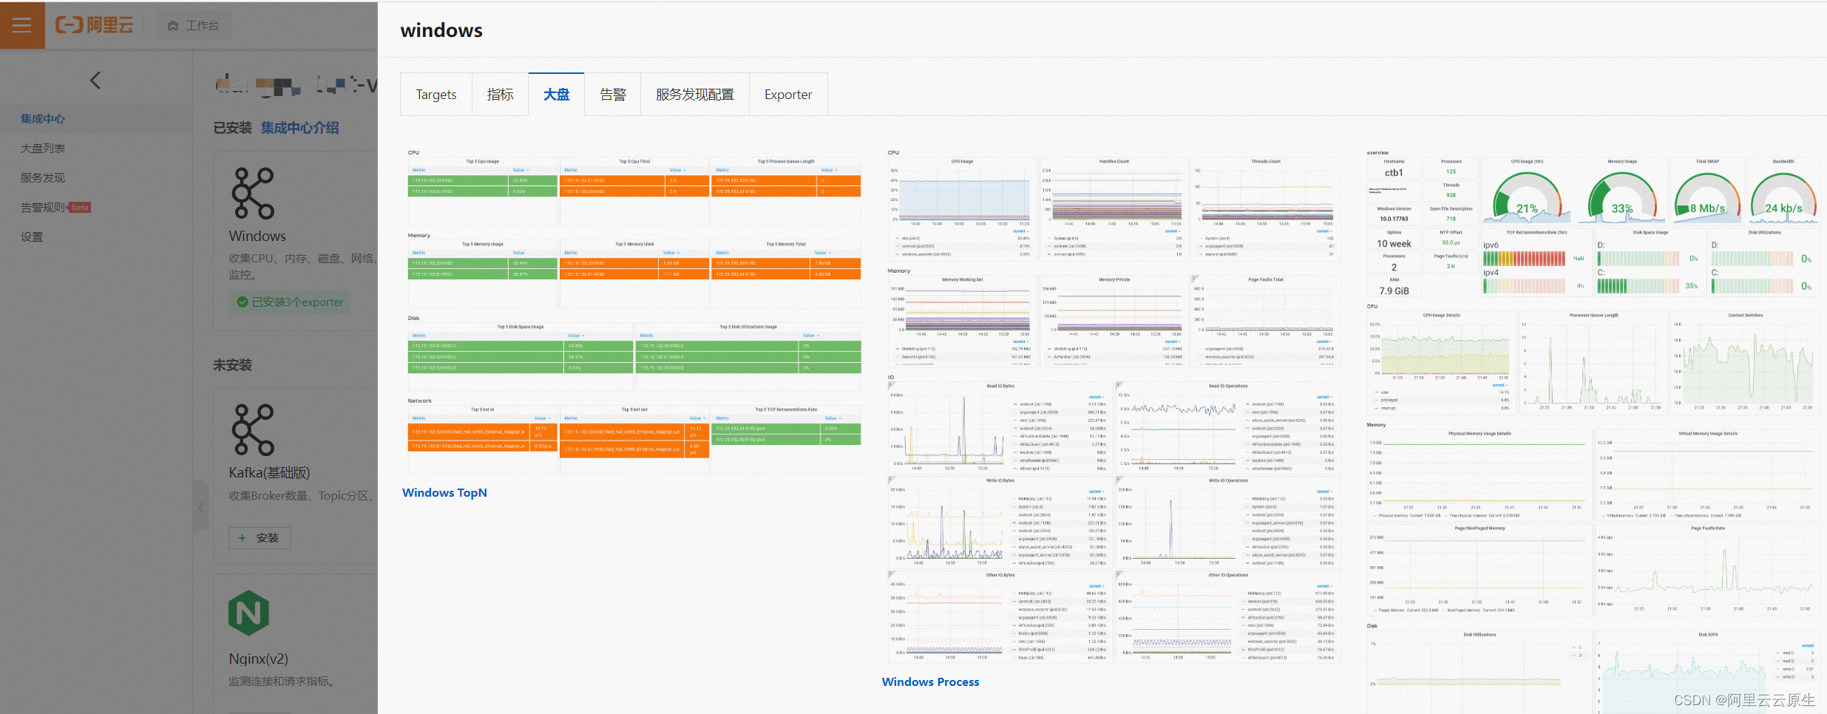The image size is (1827, 714).
Task: Click 已安装3个exporter badge
Action: pyautogui.click(x=290, y=302)
